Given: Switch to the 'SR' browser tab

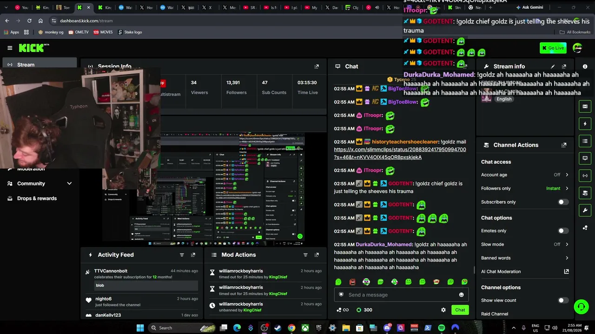Looking at the screenshot, I should [249, 7].
